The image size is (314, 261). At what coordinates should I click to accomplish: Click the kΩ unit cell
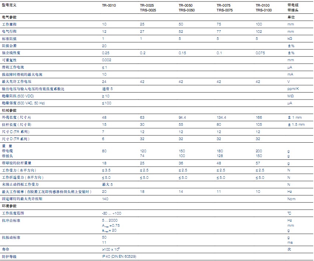[x=290, y=39]
